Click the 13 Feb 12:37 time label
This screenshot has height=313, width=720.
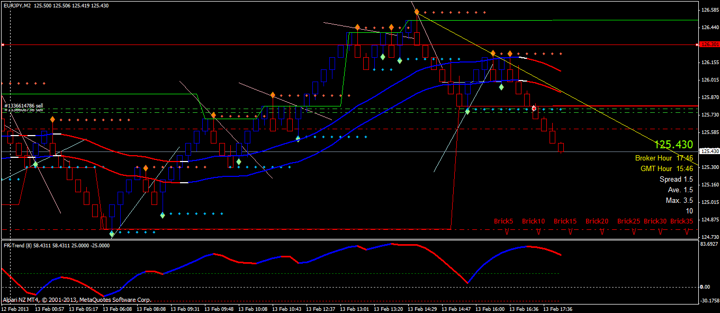(x=320, y=308)
